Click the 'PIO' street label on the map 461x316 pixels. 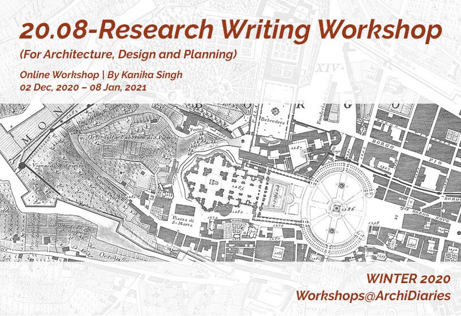[x=437, y=162]
